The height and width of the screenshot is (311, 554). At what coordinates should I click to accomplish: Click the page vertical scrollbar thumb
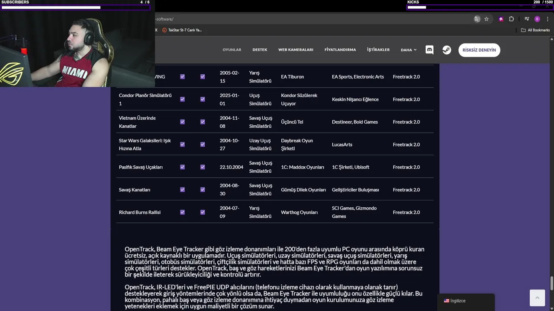[x=551, y=283]
